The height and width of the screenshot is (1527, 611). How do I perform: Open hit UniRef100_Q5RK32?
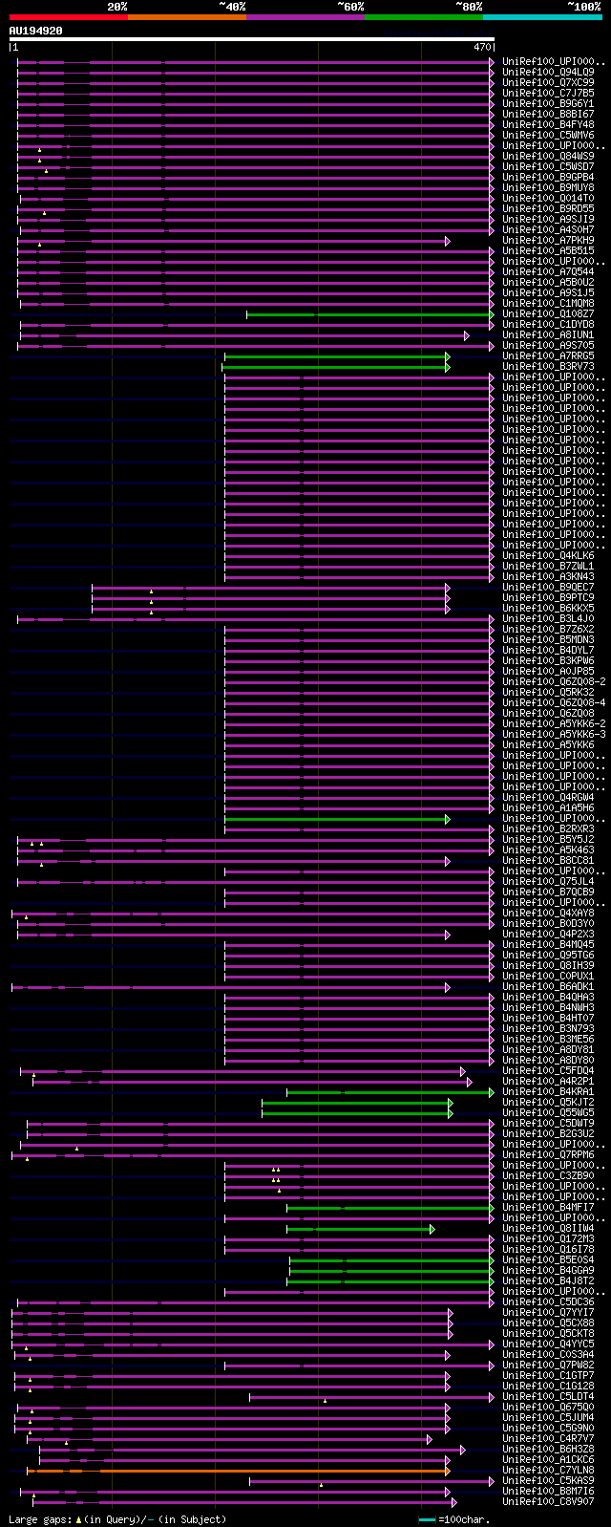click(x=548, y=692)
